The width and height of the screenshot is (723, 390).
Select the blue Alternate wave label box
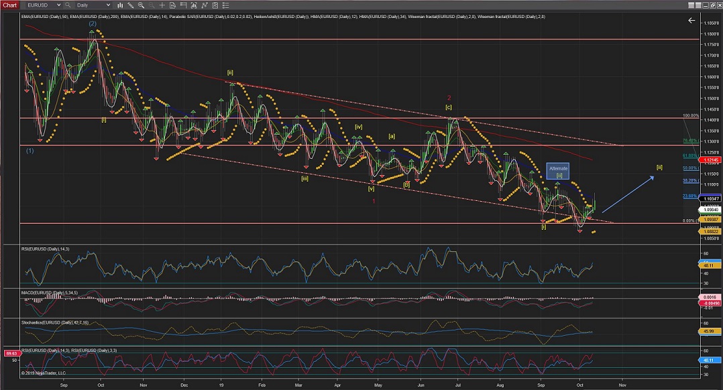(x=558, y=172)
